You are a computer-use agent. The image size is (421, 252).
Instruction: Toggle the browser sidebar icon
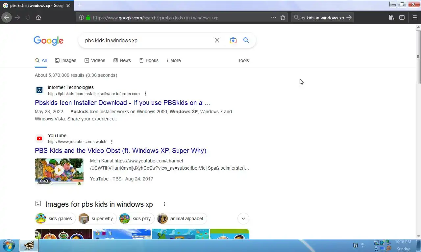point(402,18)
